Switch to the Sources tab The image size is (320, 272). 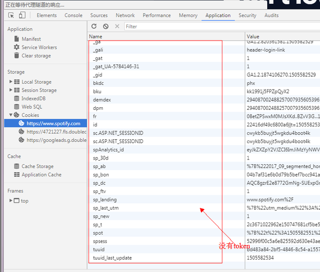pos(99,15)
